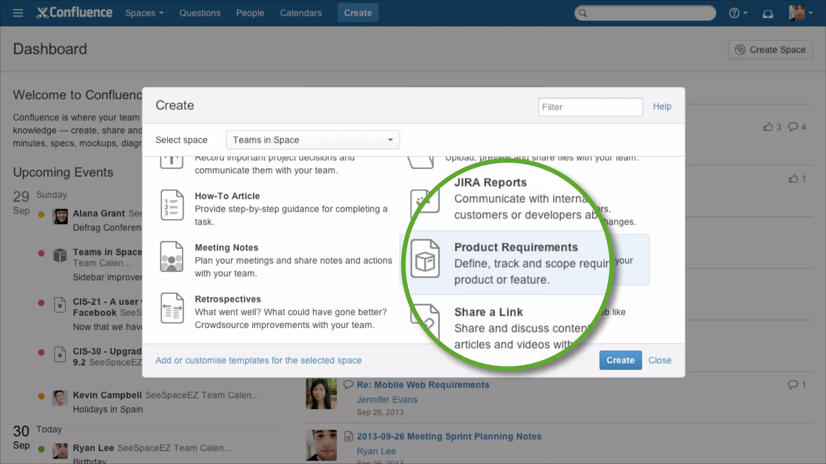Open Add or customise templates link
The image size is (826, 464).
click(x=258, y=360)
